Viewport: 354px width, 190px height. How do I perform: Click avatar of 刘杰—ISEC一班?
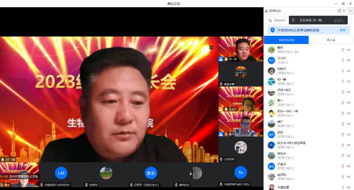271,113
